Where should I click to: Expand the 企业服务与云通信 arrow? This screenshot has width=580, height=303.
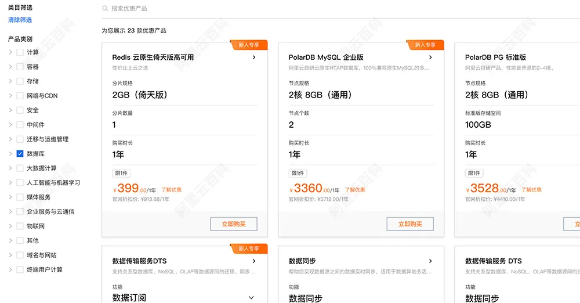pos(10,211)
